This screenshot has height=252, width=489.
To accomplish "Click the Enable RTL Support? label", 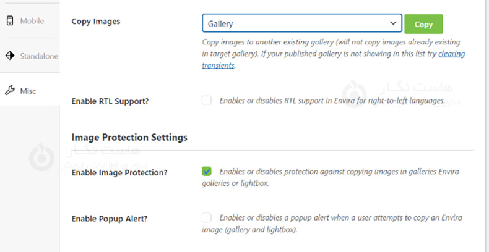I will coord(111,102).
